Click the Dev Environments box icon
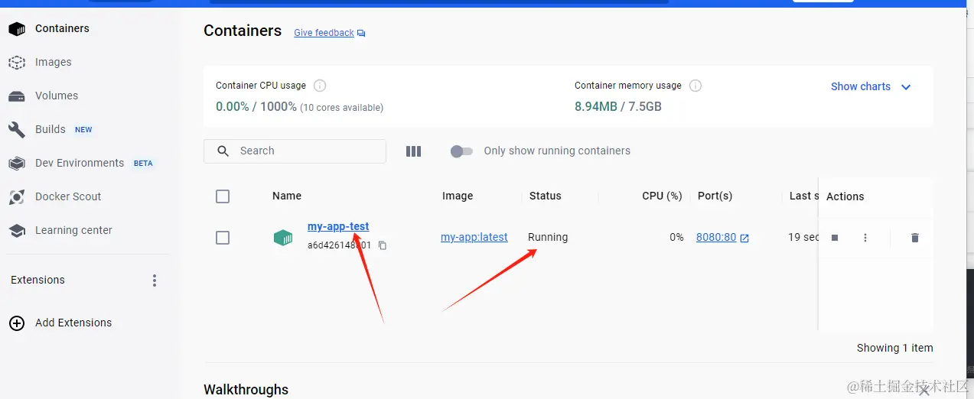 click(x=17, y=164)
